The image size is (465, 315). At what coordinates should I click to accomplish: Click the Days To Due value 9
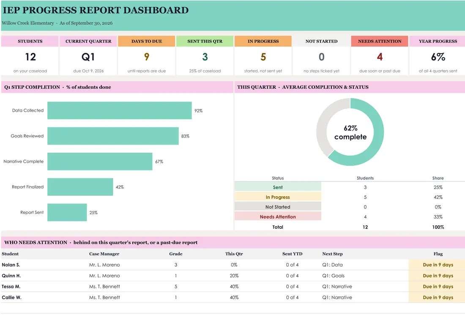pos(147,57)
